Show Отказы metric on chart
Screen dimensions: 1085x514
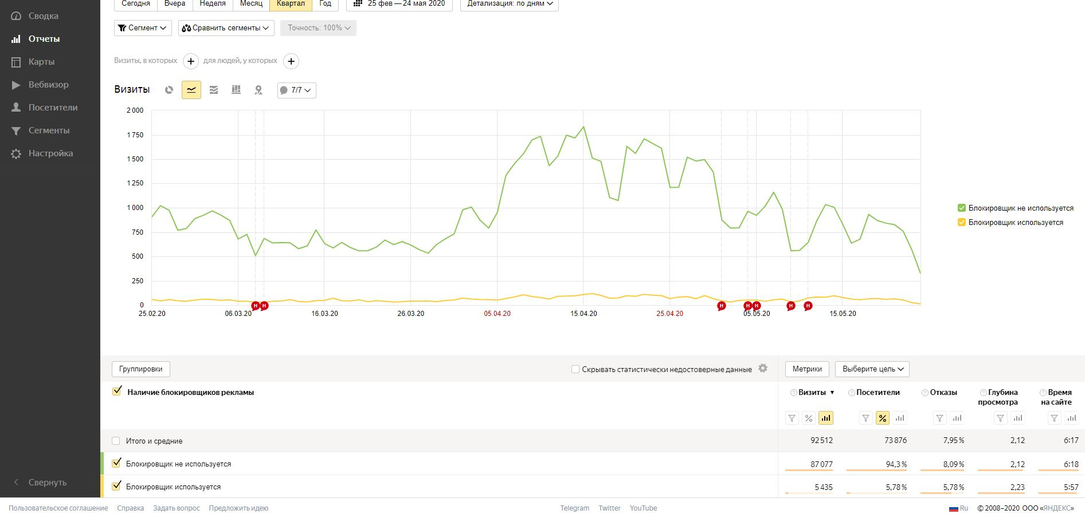(957, 418)
